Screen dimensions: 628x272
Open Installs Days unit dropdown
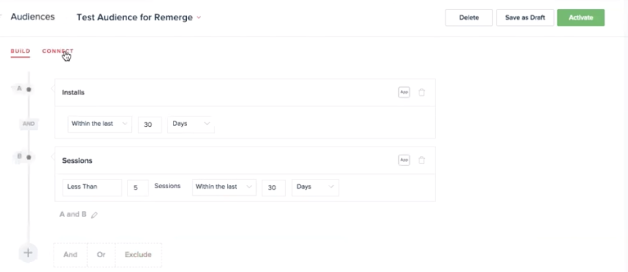[191, 124]
